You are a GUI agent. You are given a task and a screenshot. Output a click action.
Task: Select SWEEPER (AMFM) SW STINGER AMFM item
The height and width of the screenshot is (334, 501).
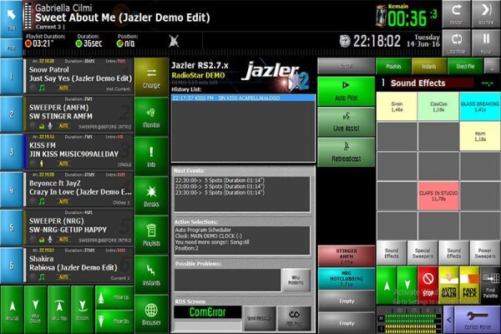coord(78,114)
